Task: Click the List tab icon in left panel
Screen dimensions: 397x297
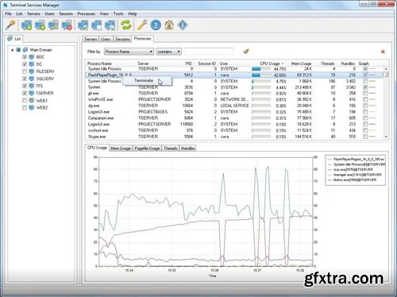Action: (10, 39)
